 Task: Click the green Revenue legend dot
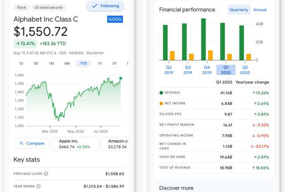[x=161, y=93]
